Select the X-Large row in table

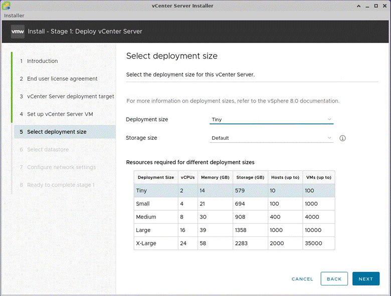point(235,243)
